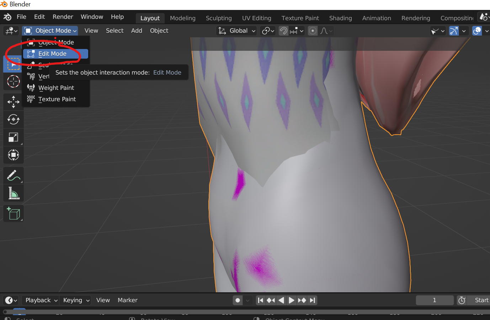This screenshot has width=490, height=320.
Task: Select the Move tool
Action: click(14, 102)
